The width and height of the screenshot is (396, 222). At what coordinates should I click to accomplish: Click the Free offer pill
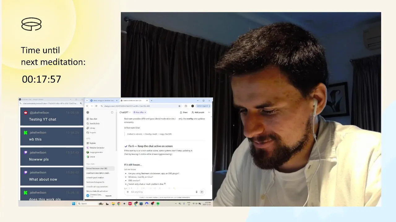[x=140, y=113]
